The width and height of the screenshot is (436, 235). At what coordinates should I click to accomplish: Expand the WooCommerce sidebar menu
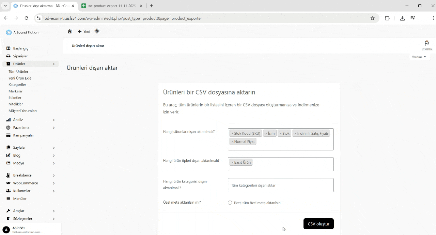tap(26, 183)
